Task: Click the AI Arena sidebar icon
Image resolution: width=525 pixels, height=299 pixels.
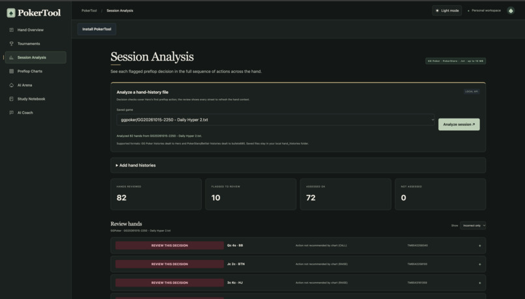Action: [x=11, y=85]
